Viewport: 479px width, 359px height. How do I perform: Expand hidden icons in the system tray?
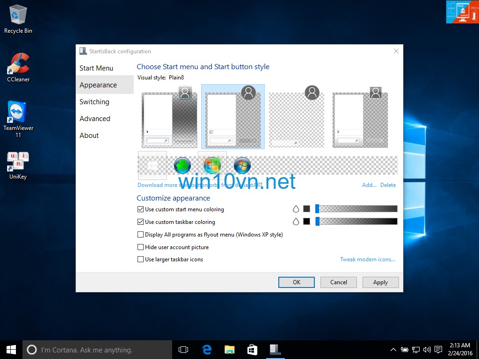(393, 349)
